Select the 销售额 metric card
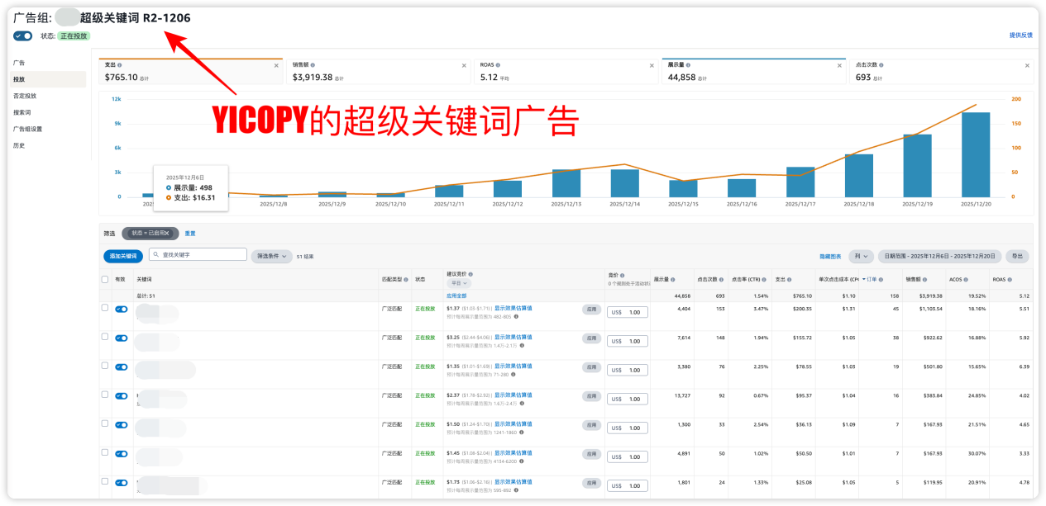Screen dimensions: 1046x506 379,71
